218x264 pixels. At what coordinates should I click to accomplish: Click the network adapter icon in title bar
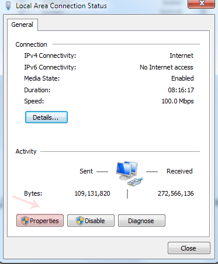coord(8,5)
